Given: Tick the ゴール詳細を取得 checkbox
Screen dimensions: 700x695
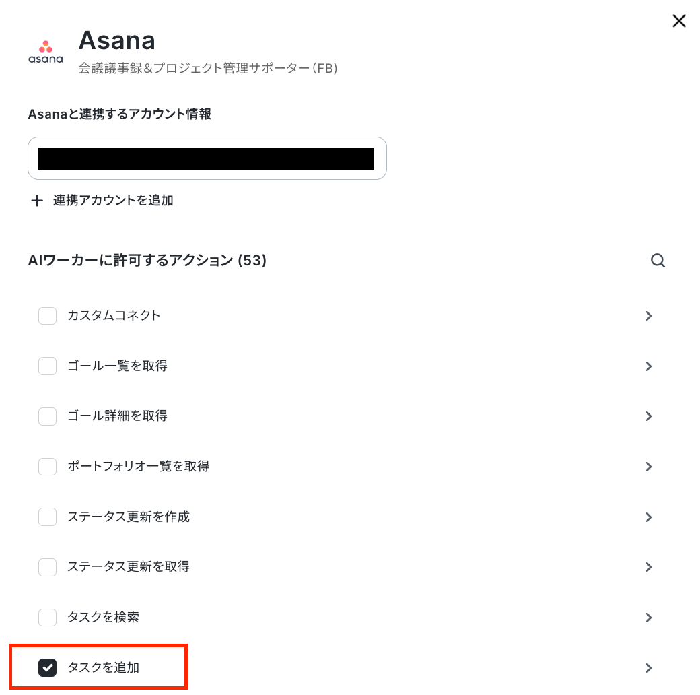Looking at the screenshot, I should tap(47, 416).
